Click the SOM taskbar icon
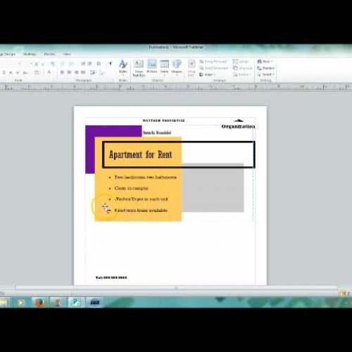The width and height of the screenshot is (352, 352). point(94,303)
